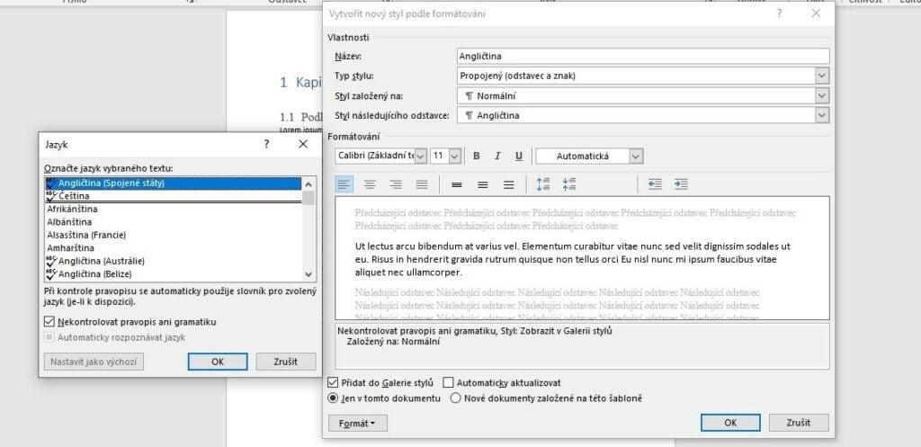This screenshot has width=921, height=447.
Task: Center the paragraph text alignment
Action: [x=370, y=184]
